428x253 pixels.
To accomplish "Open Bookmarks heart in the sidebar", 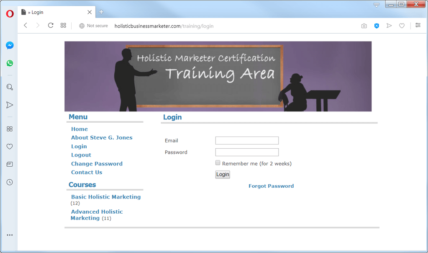I will (10, 147).
